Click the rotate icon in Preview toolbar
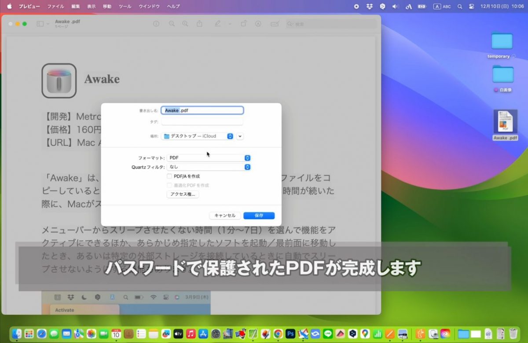This screenshot has height=343, width=528. pos(244,24)
